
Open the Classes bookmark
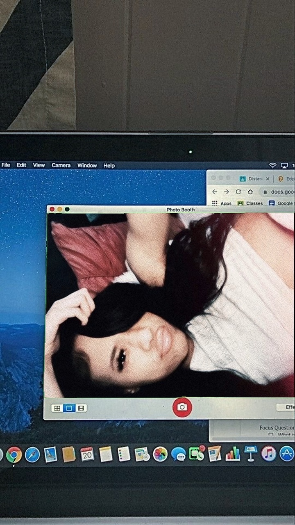point(250,203)
